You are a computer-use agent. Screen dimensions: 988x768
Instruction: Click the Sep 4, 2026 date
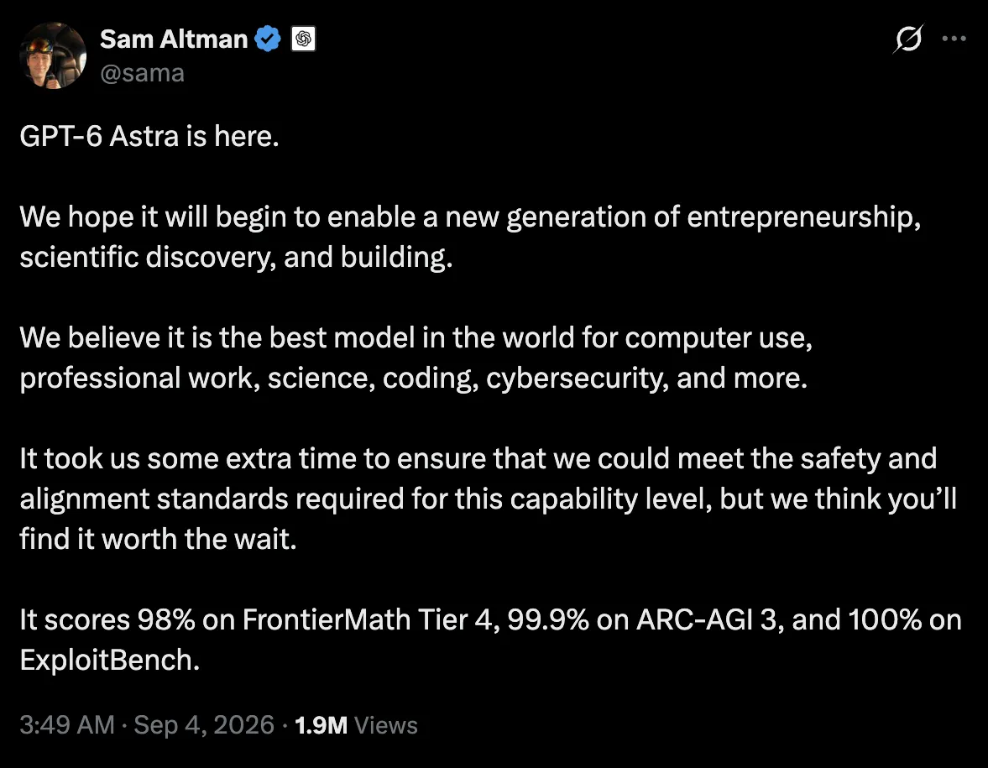coord(204,724)
